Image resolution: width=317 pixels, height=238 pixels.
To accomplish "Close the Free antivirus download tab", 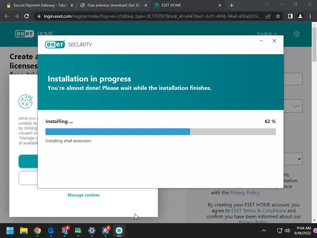I will [146, 6].
